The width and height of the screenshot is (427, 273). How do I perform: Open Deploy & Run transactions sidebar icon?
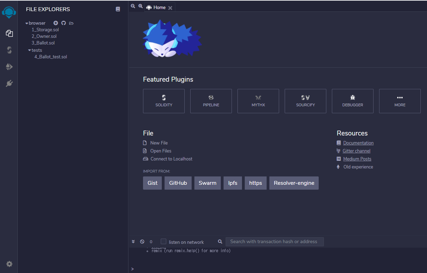click(x=9, y=67)
